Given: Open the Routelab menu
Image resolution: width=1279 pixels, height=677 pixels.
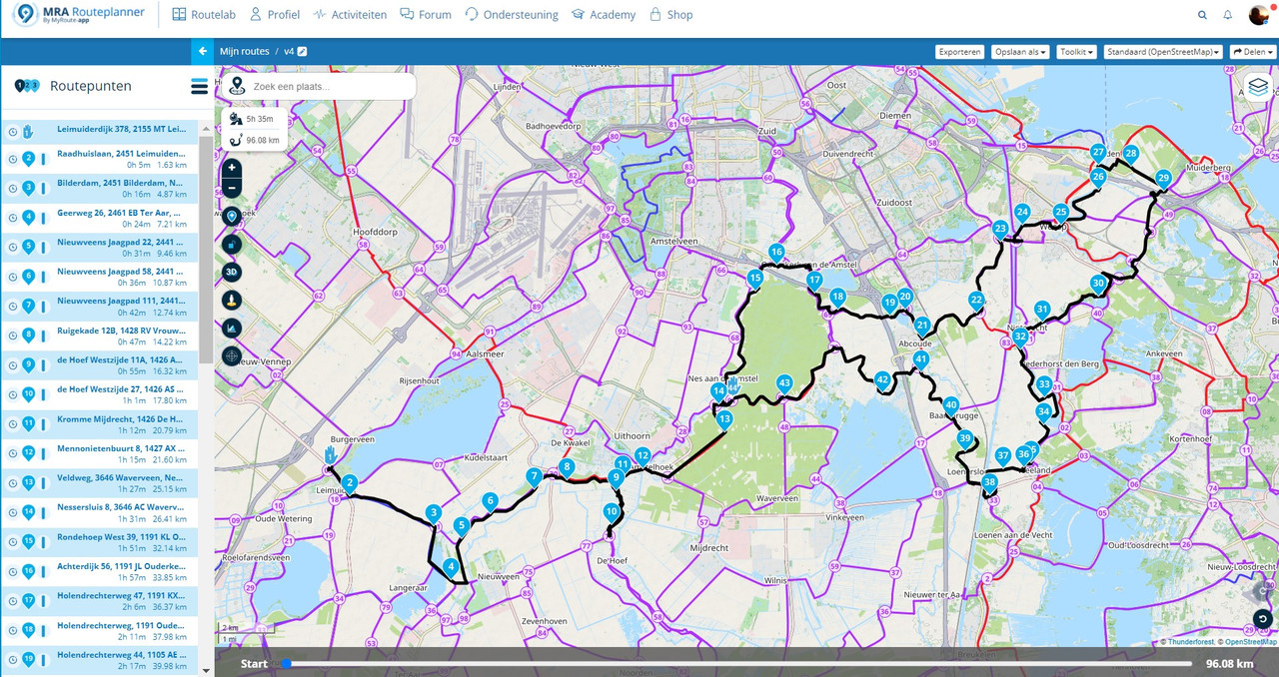Looking at the screenshot, I should pyautogui.click(x=204, y=15).
